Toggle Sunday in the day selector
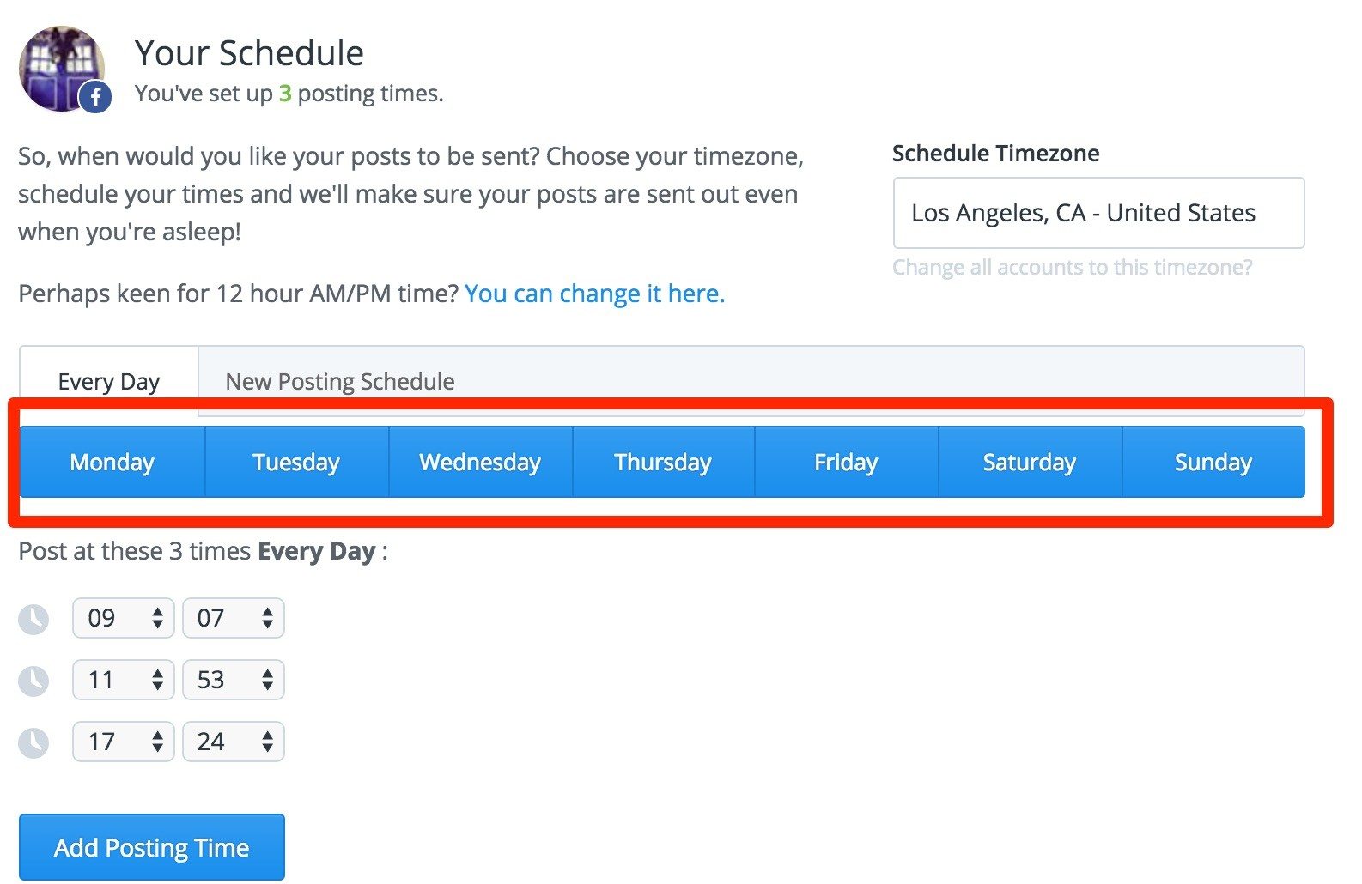The height and width of the screenshot is (884, 1362). [x=1213, y=462]
